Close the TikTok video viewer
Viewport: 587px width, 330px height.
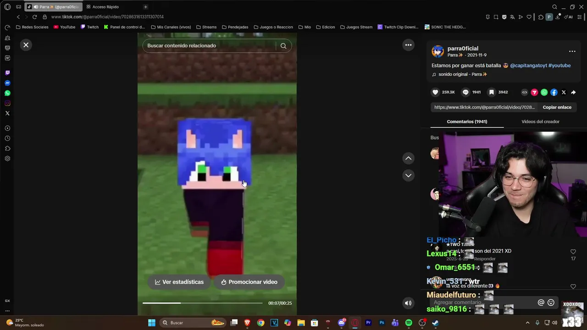(x=26, y=45)
